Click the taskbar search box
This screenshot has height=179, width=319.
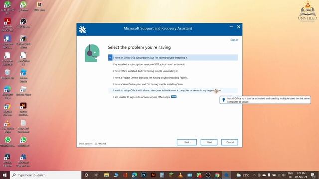point(45,175)
